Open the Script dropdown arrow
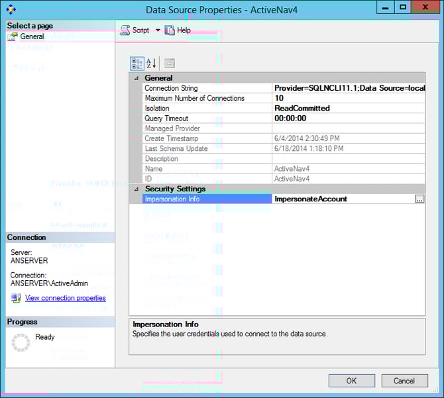 pyautogui.click(x=158, y=30)
